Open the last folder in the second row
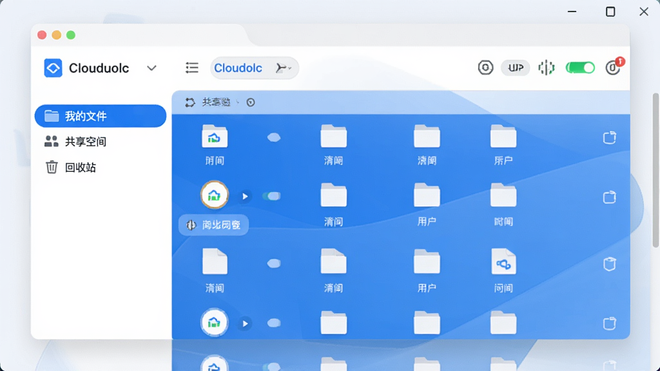Viewport: 660px width, 371px height. pyautogui.click(x=503, y=195)
